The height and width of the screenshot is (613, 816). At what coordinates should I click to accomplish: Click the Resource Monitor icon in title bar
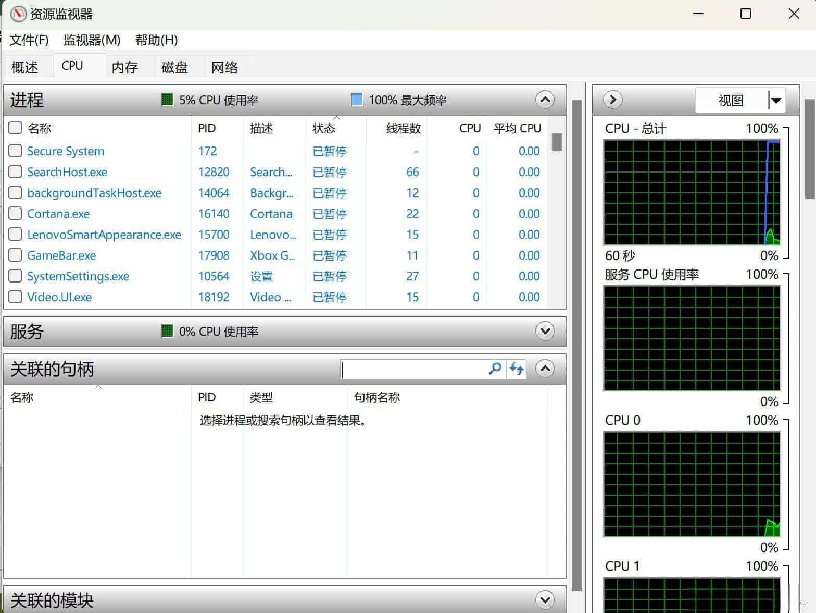click(x=18, y=14)
